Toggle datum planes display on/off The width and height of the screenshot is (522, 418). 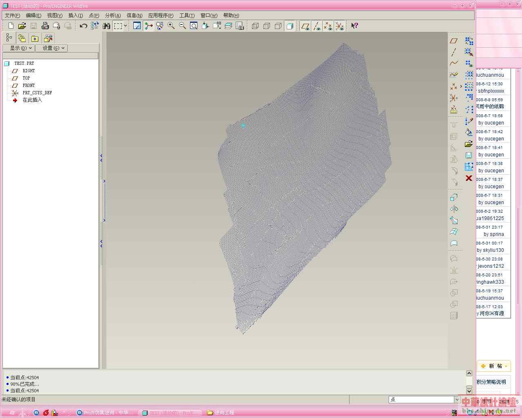[x=305, y=26]
